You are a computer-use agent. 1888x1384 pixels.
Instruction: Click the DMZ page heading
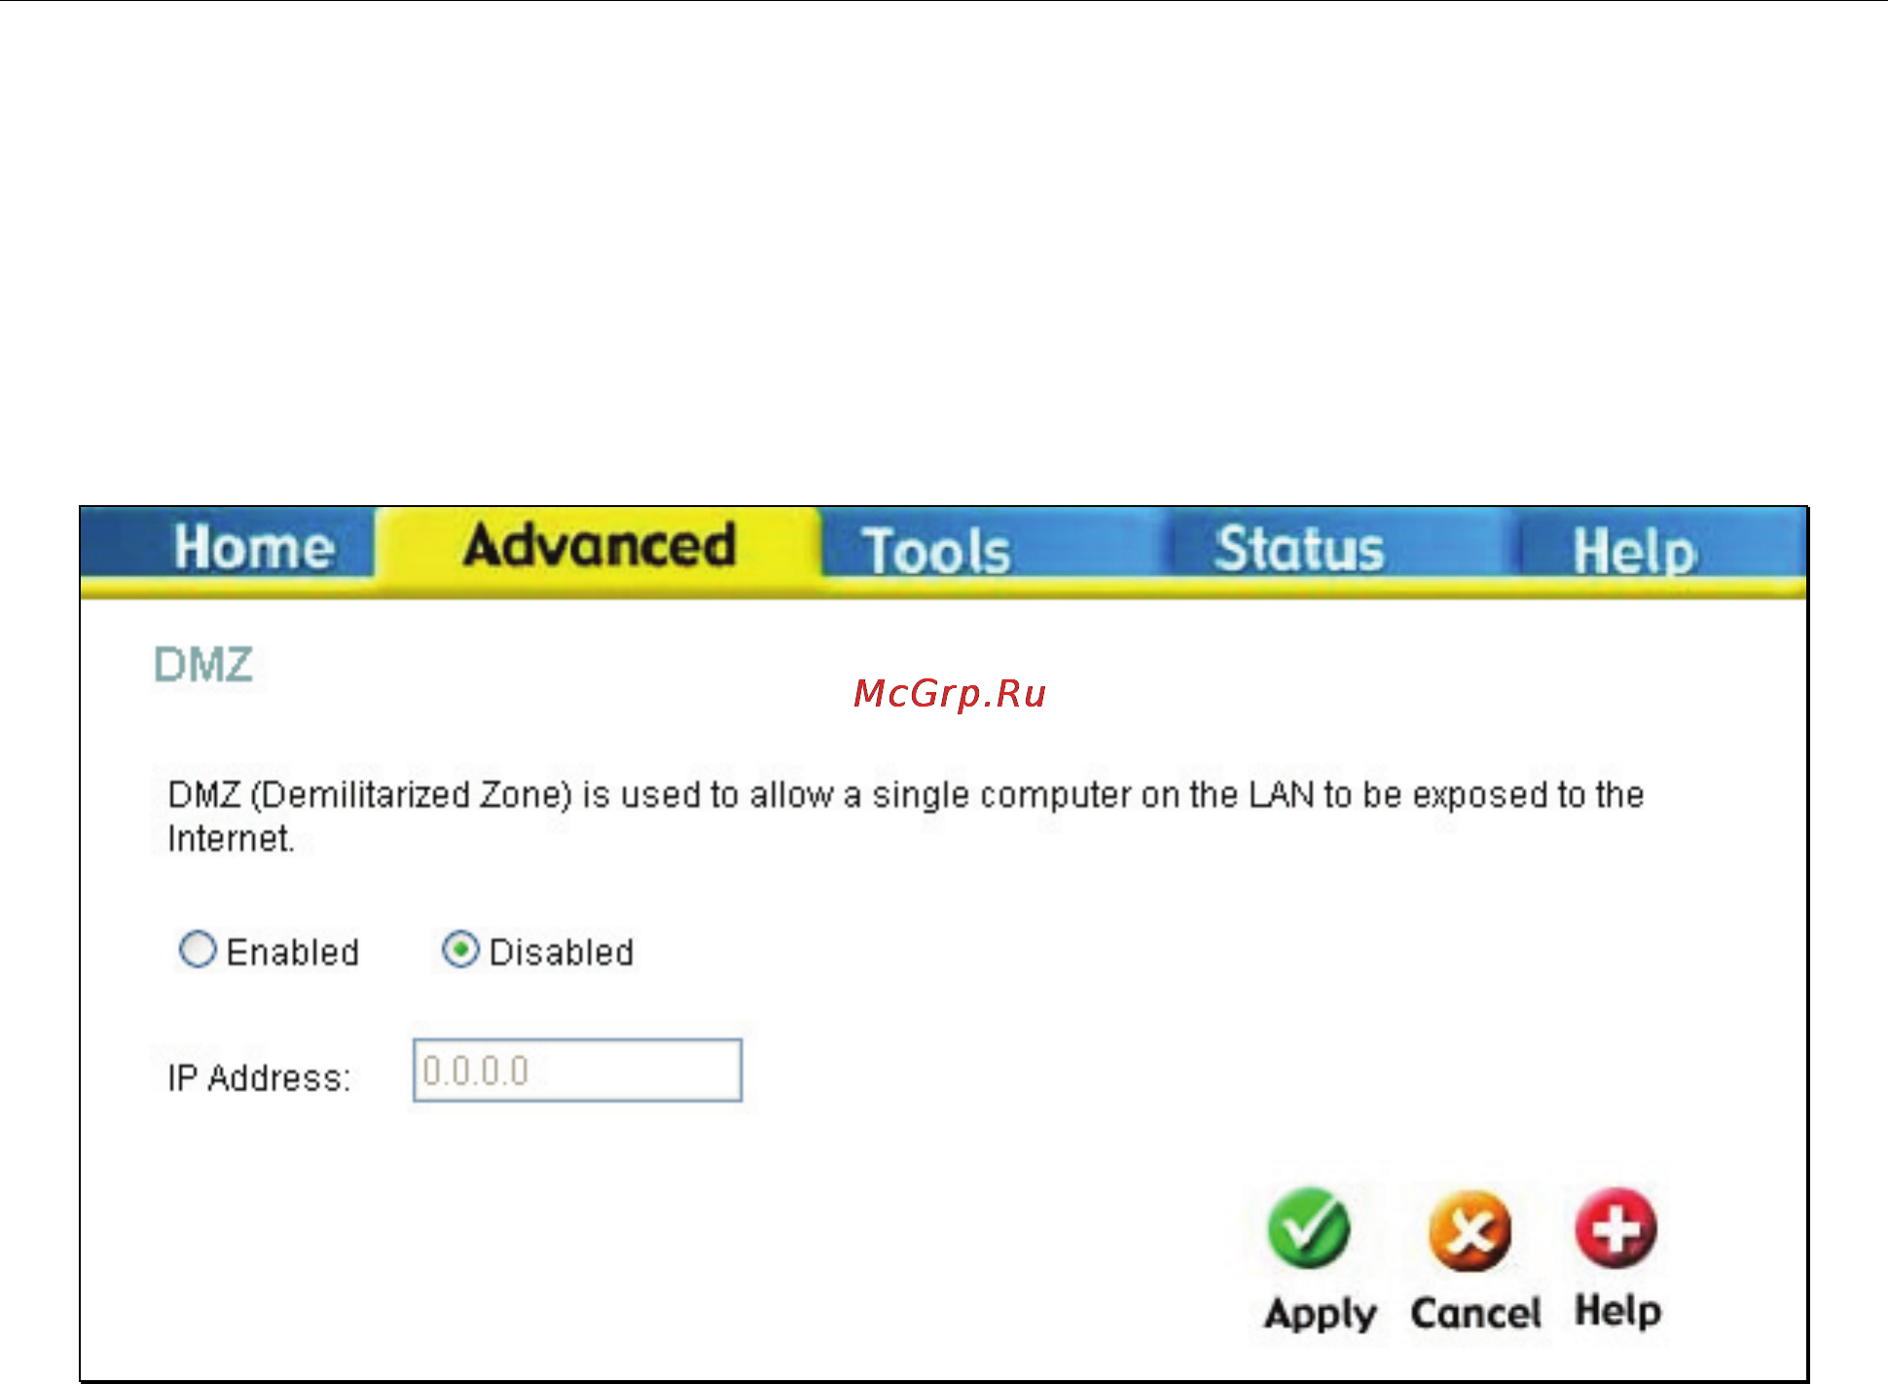coord(203,666)
